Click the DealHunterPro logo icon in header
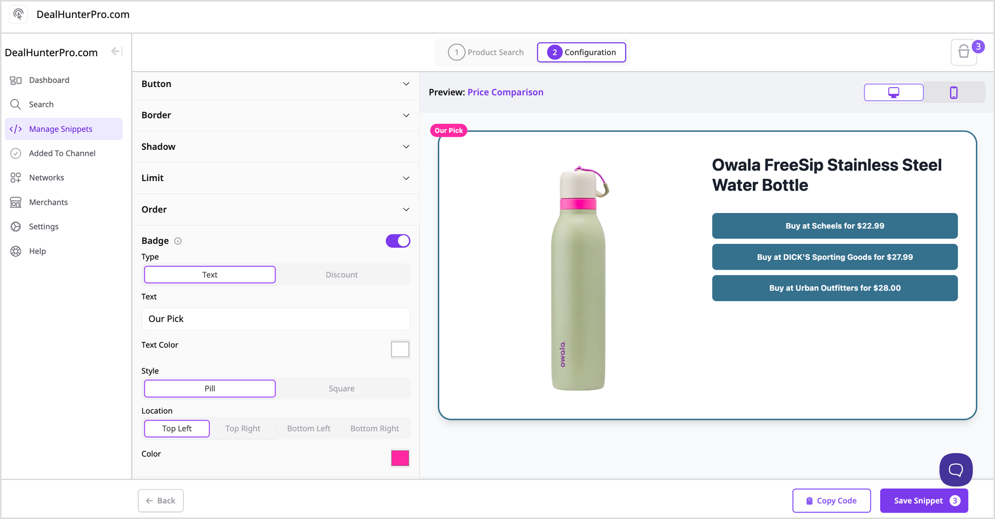995x519 pixels. pyautogui.click(x=18, y=14)
